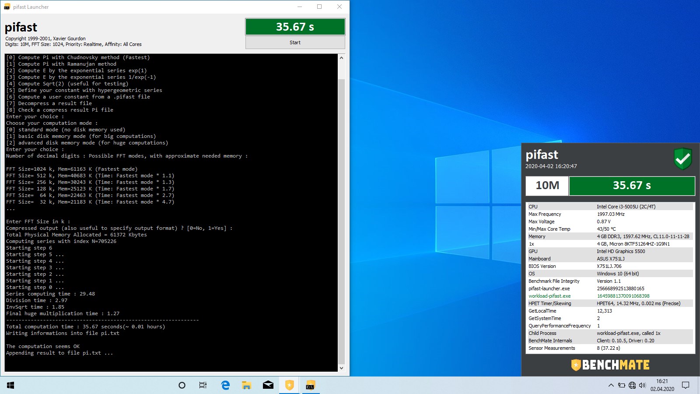The height and width of the screenshot is (394, 700).
Task: Click the Digits and FFT Size settings line
Action: click(x=73, y=44)
